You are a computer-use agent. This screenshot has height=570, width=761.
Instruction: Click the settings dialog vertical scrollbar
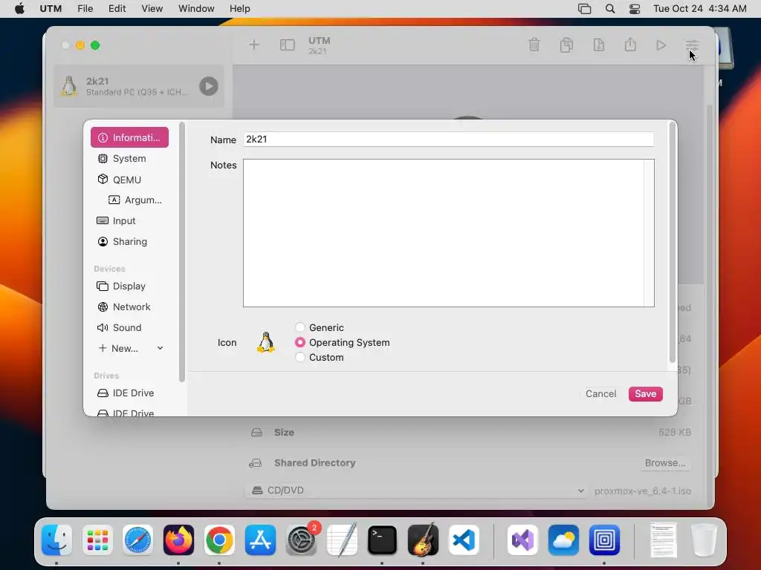coord(672,243)
